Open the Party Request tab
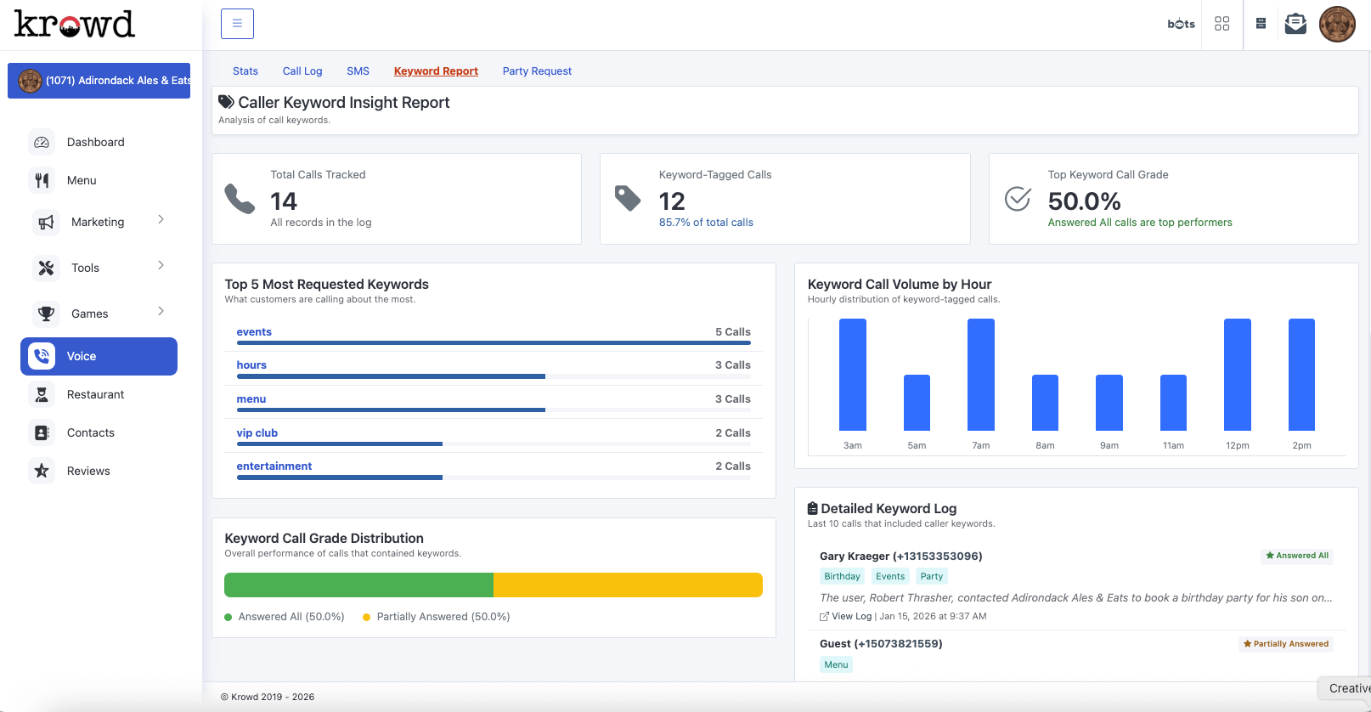The width and height of the screenshot is (1371, 712). [x=537, y=71]
